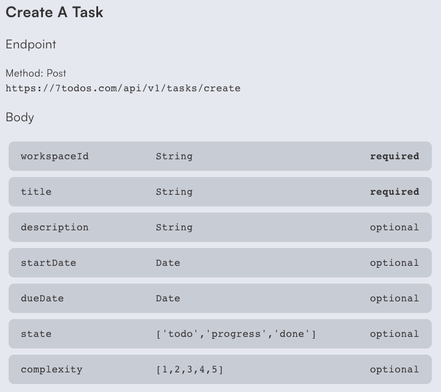The image size is (441, 392).
Task: Click the Date type in startDate row
Action: pos(168,263)
